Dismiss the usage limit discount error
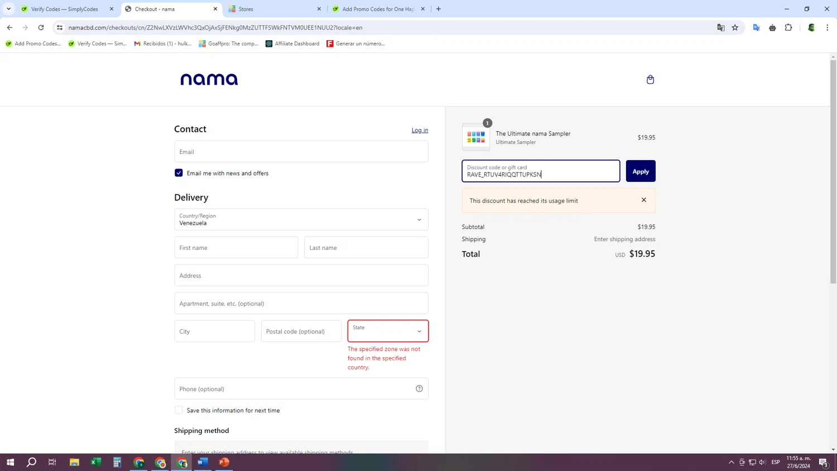This screenshot has width=837, height=471. [x=644, y=200]
